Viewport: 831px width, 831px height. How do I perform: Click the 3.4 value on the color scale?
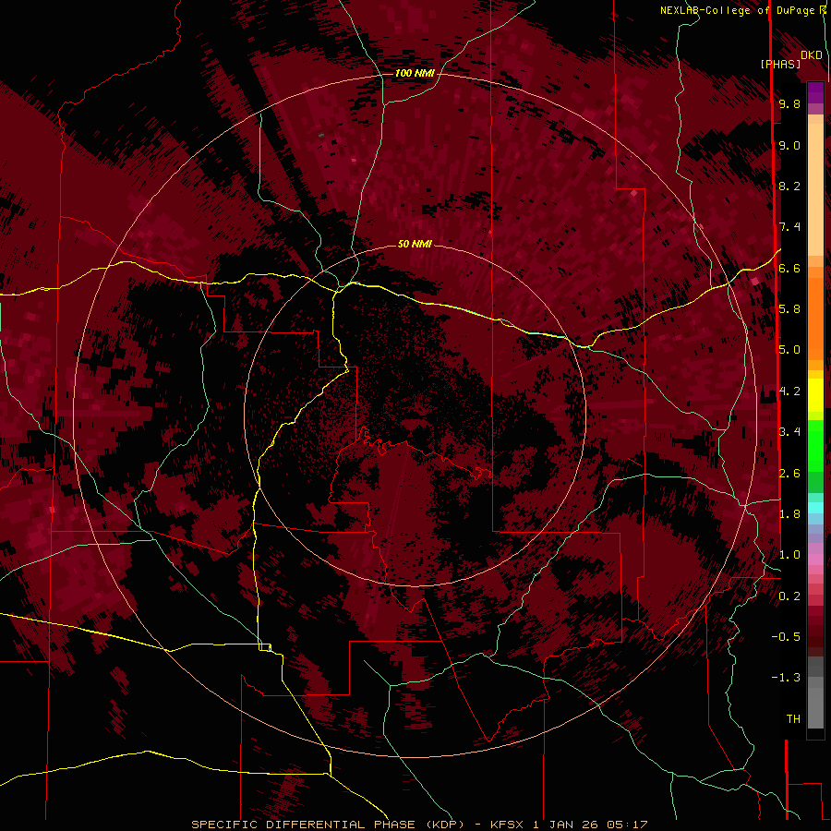pos(789,432)
